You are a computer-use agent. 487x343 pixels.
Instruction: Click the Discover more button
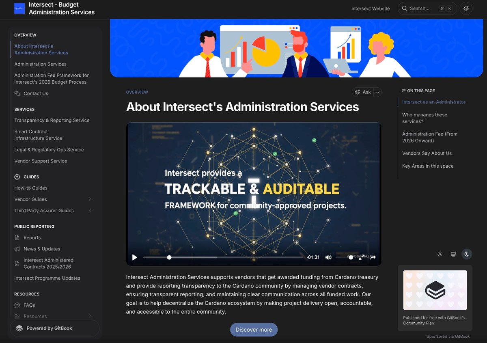point(254,330)
